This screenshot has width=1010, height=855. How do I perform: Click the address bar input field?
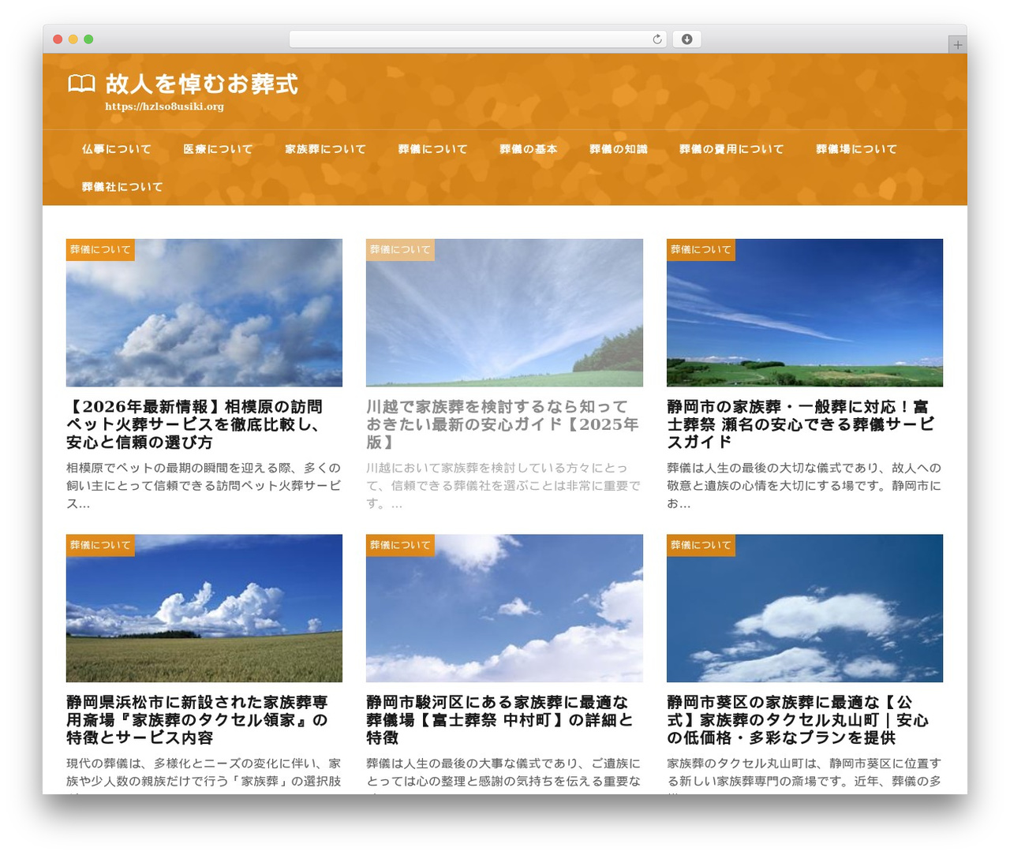(478, 39)
